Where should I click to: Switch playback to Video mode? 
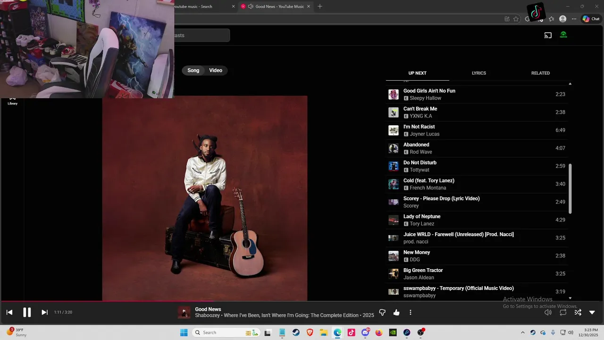tap(216, 70)
